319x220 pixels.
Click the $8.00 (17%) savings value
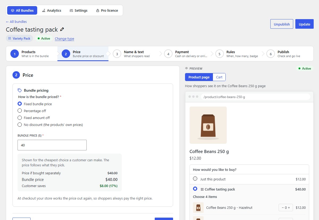108,186
